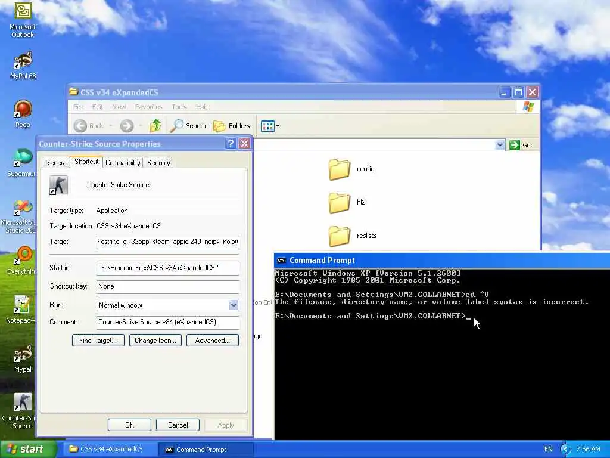
Task: Select the Counter-Strike Source desktop shortcut
Action: 20,411
